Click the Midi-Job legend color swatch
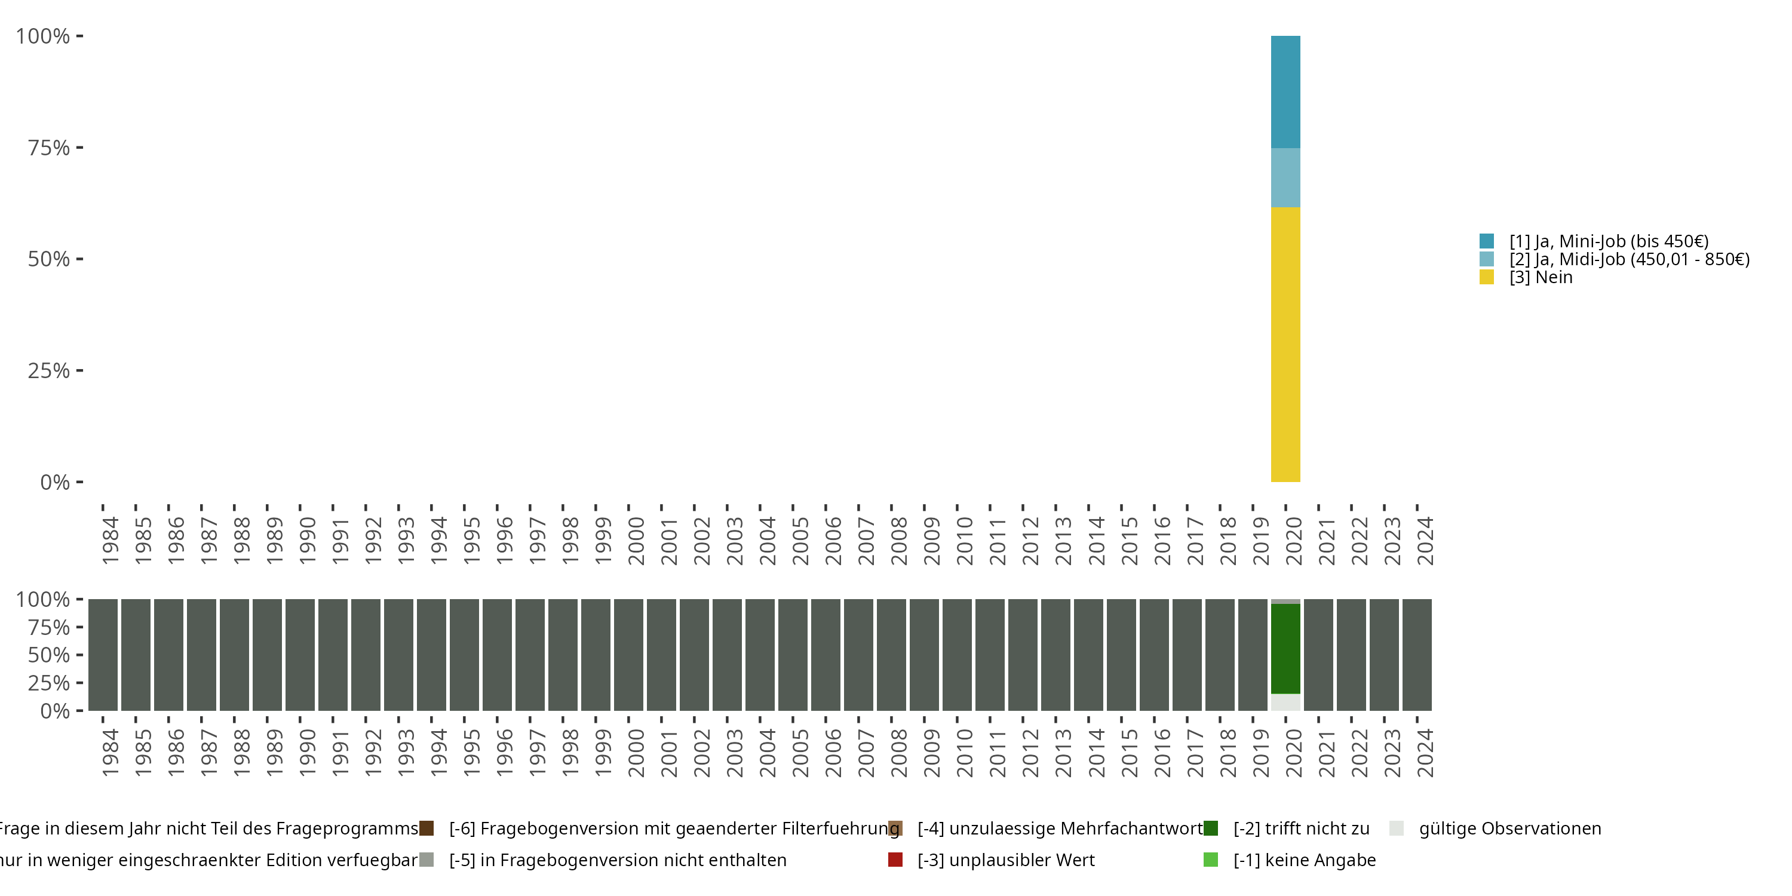 click(x=1487, y=259)
